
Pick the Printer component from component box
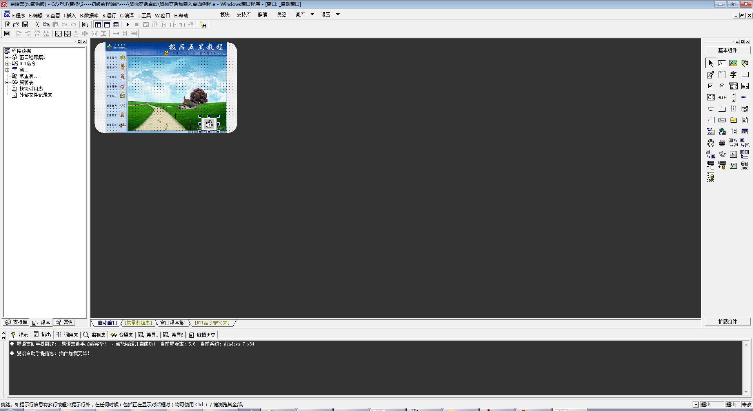(722, 143)
